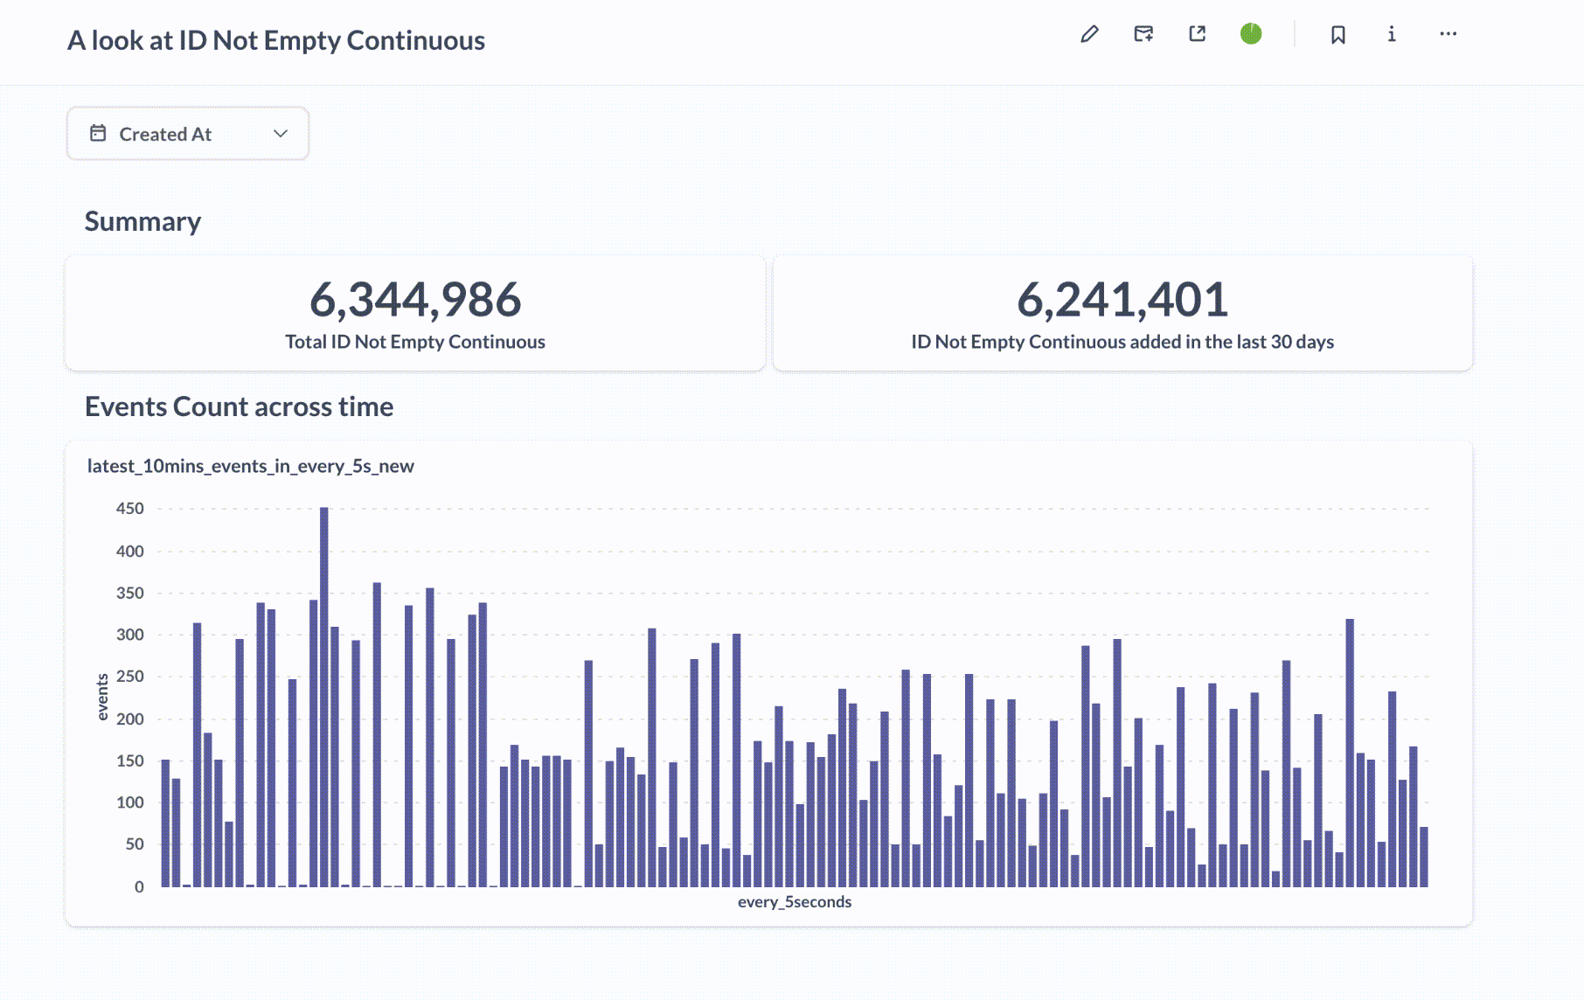The image size is (1584, 1000).
Task: Click the every_5seconds x-axis label
Action: click(x=794, y=901)
